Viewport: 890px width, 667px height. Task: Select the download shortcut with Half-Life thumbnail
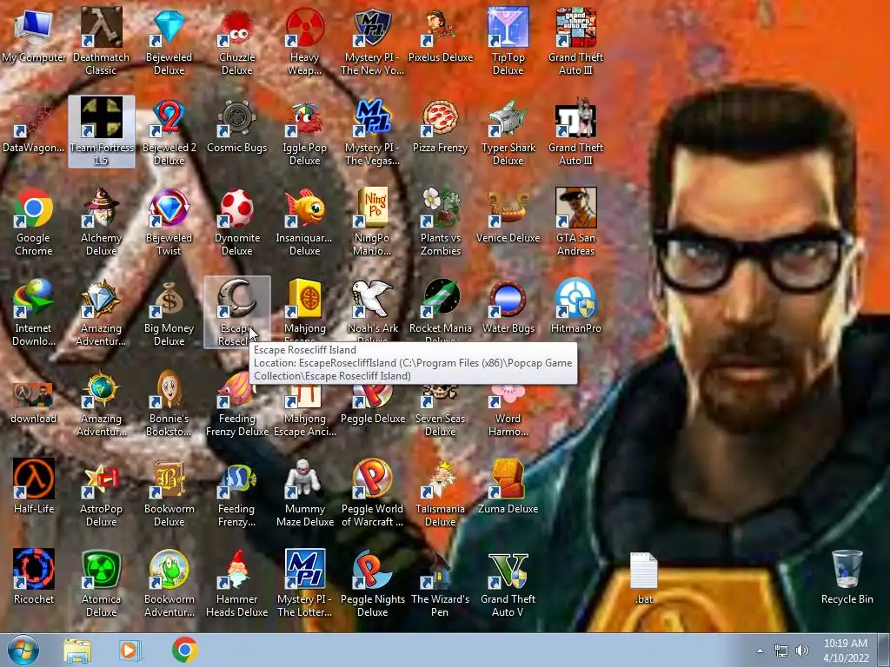[34, 404]
